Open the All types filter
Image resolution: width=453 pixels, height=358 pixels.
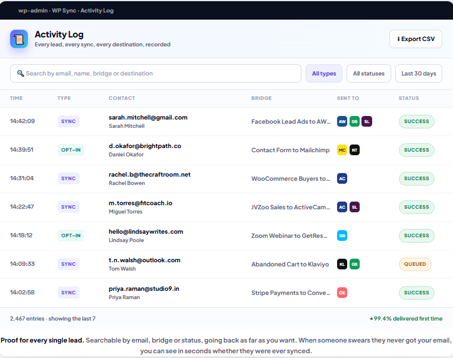click(x=324, y=73)
